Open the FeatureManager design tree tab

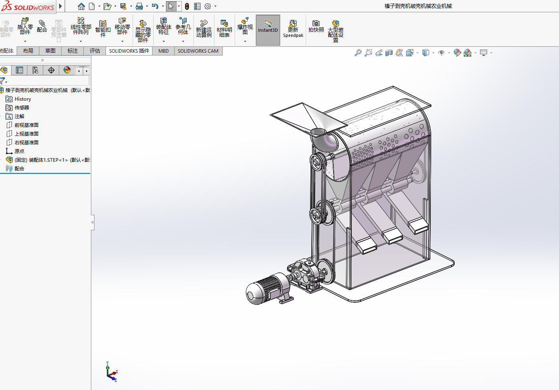(4, 70)
